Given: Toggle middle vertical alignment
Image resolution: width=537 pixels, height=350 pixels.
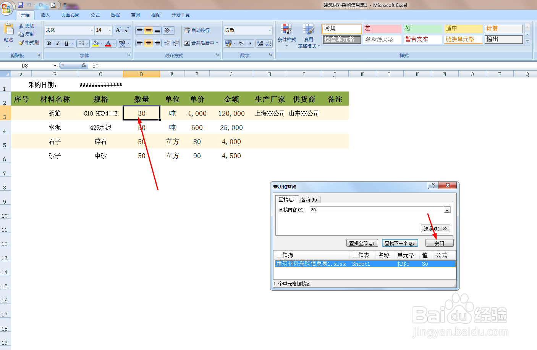Looking at the screenshot, I should 148,30.
